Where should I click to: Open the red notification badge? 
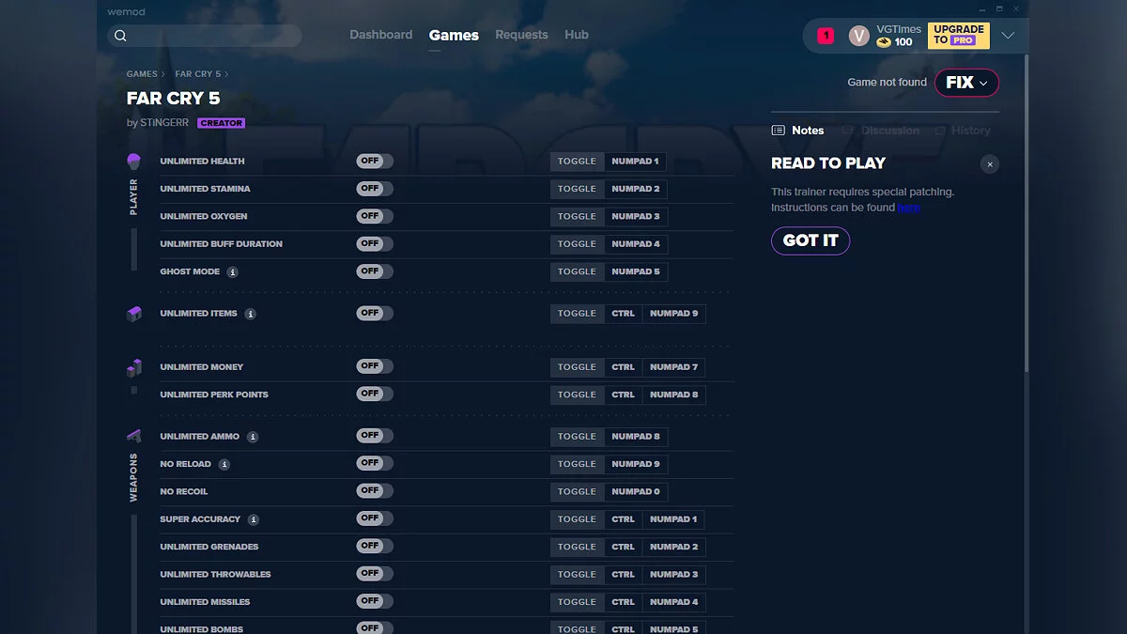click(826, 36)
